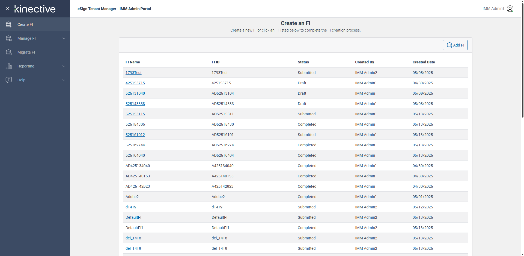Select the Migrate FI menu item
The height and width of the screenshot is (256, 524).
(26, 52)
